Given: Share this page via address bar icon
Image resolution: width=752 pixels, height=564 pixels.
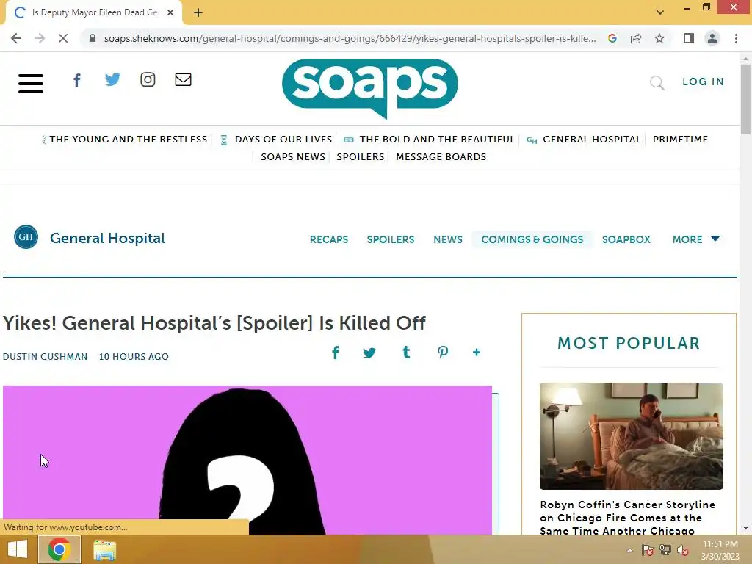Looking at the screenshot, I should pyautogui.click(x=636, y=38).
